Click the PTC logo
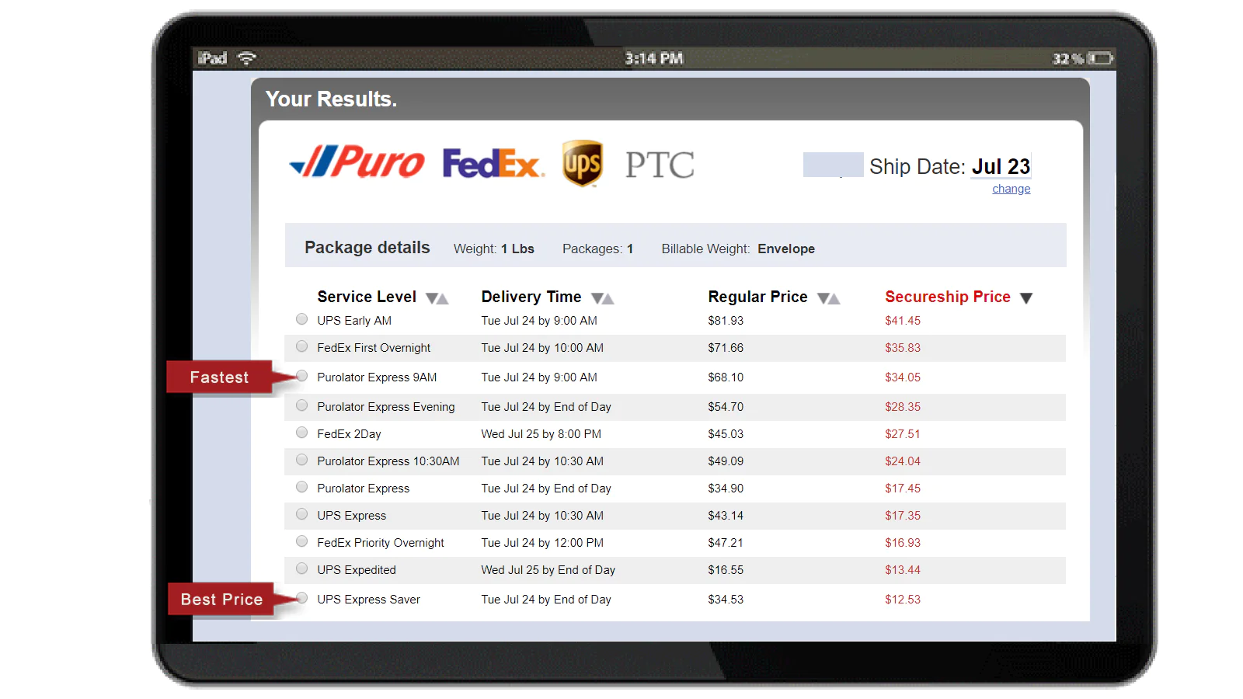 coord(660,165)
